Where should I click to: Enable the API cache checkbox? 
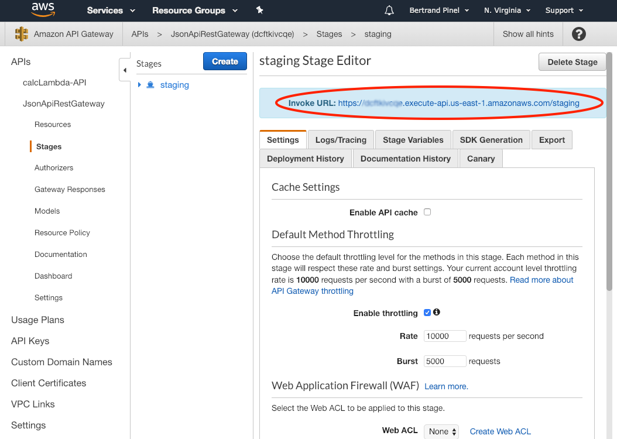point(427,212)
